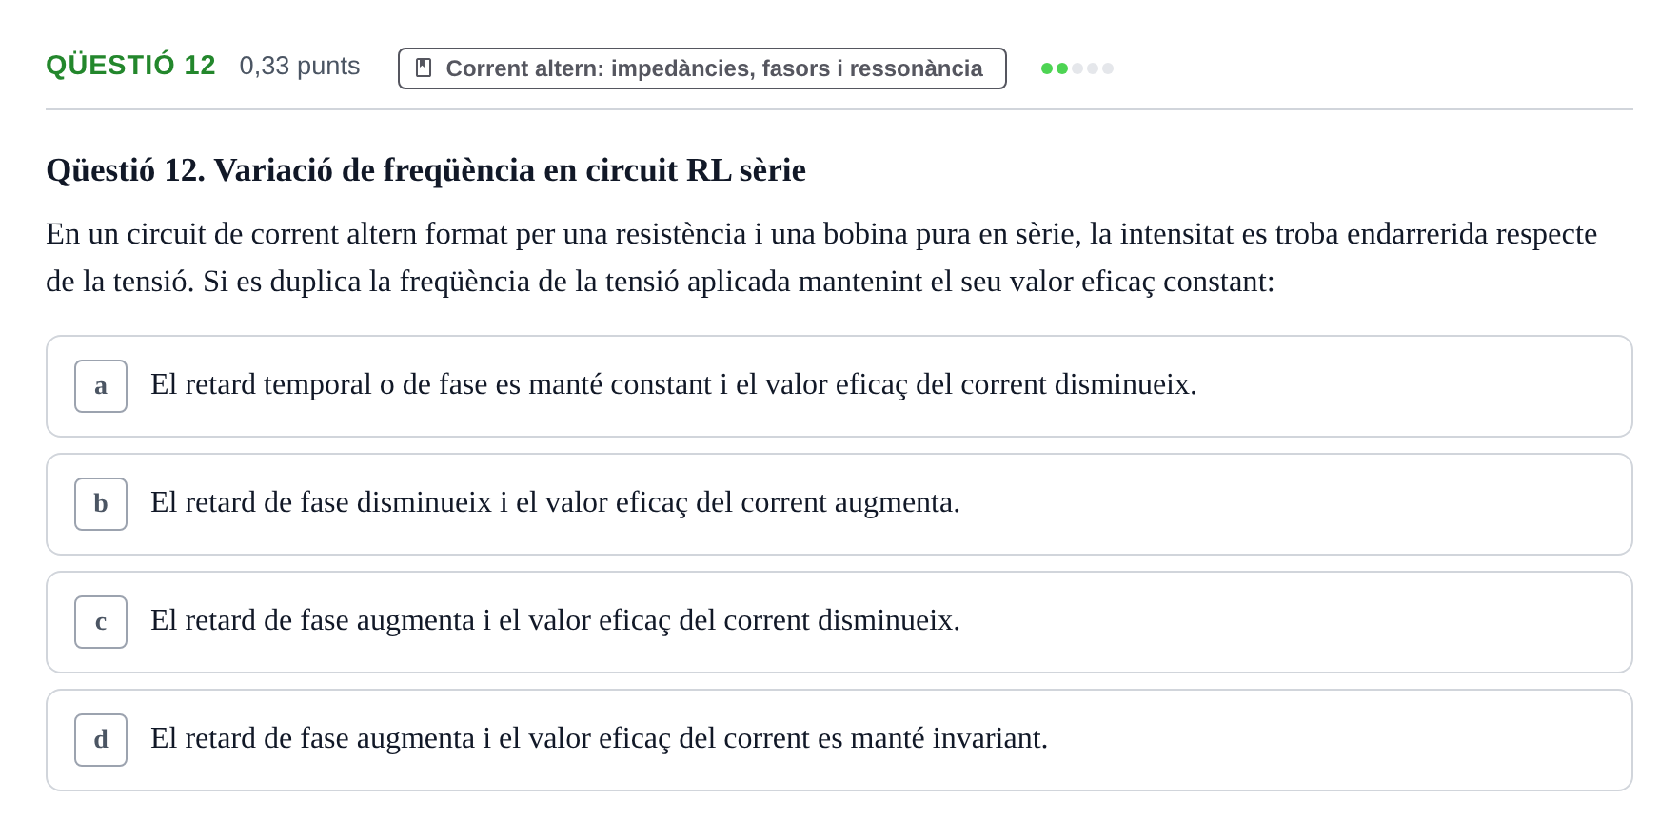Click the question statement paragraph text

[x=821, y=258]
